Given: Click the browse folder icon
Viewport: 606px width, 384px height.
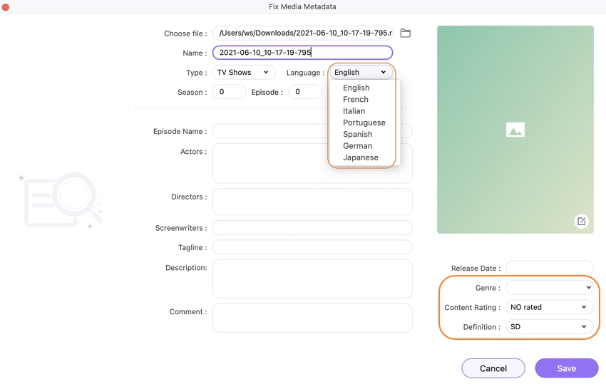Looking at the screenshot, I should 405,33.
